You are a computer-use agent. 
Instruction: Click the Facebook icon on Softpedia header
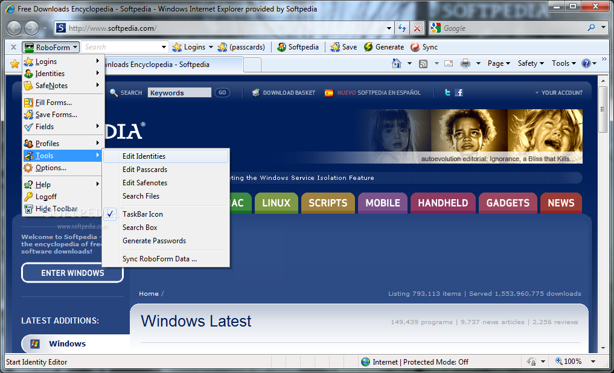point(459,92)
